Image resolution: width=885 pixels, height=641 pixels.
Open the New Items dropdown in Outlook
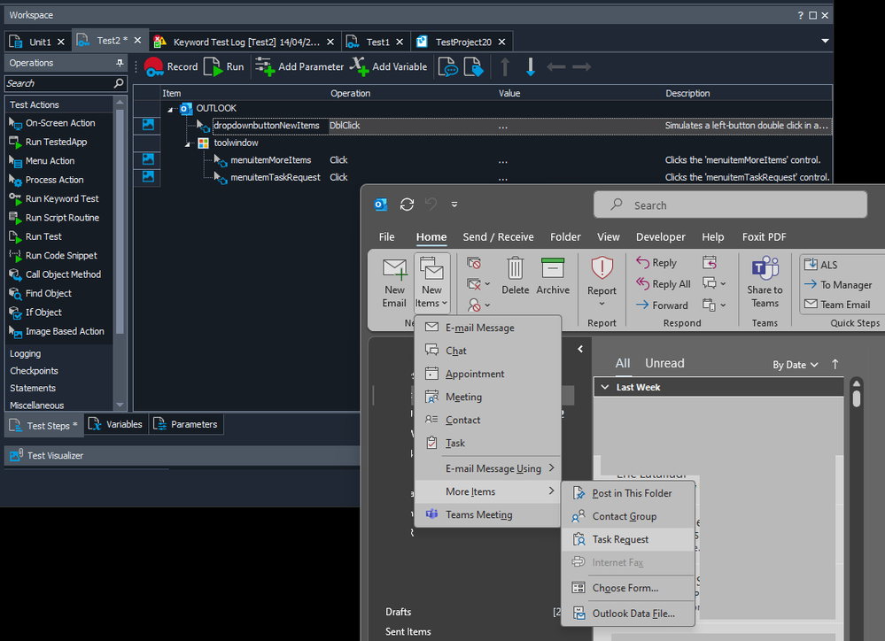tap(431, 283)
